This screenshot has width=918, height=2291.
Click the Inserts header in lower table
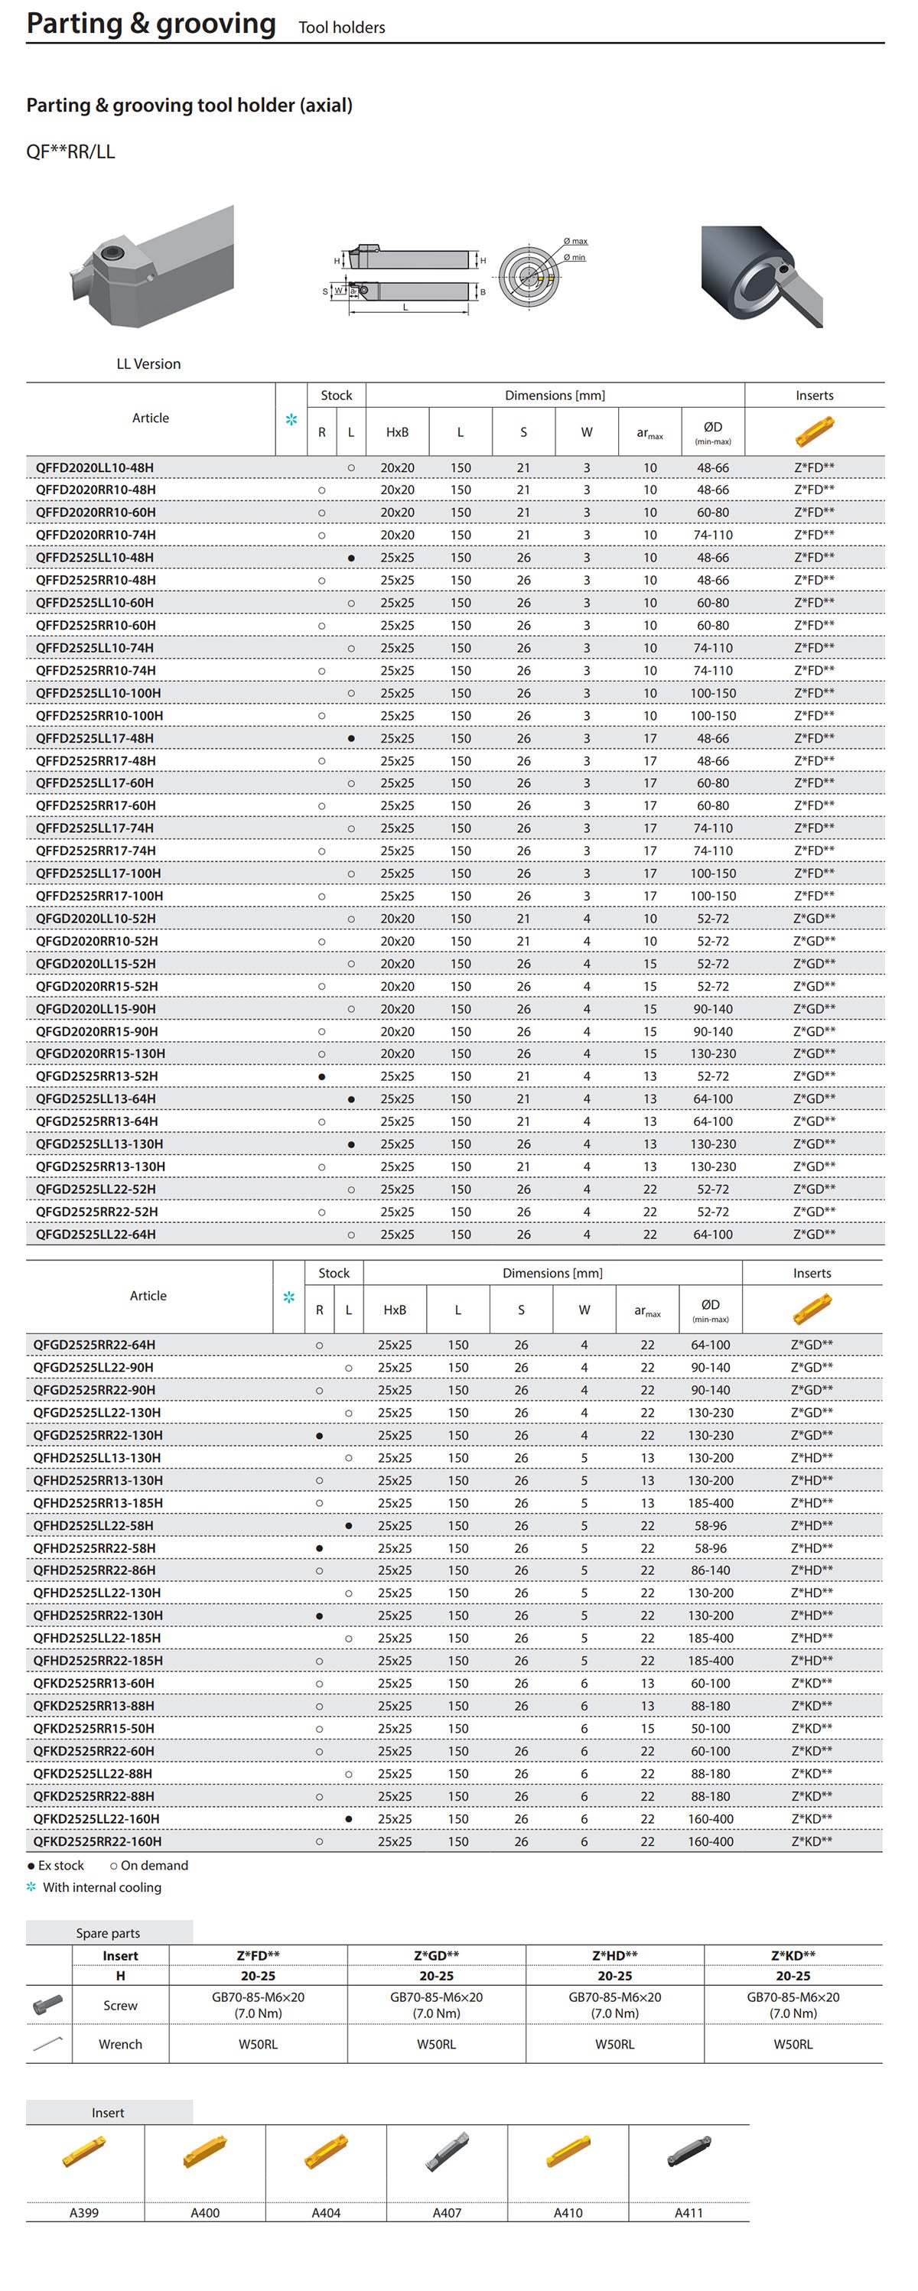(812, 1273)
